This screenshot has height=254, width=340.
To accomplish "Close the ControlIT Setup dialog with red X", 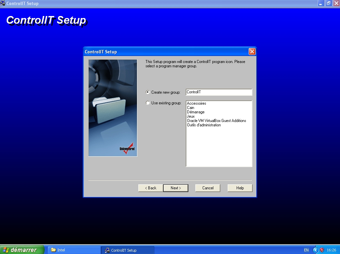I will (252, 52).
